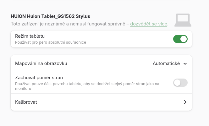Click the HUION Huion Tablet_GS1562 Stylus heading
This screenshot has width=209, height=126.
coord(52,16)
